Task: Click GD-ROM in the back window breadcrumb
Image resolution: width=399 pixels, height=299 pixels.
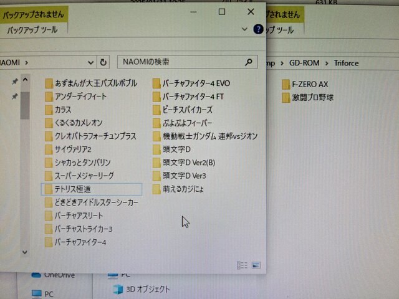Action: point(304,63)
